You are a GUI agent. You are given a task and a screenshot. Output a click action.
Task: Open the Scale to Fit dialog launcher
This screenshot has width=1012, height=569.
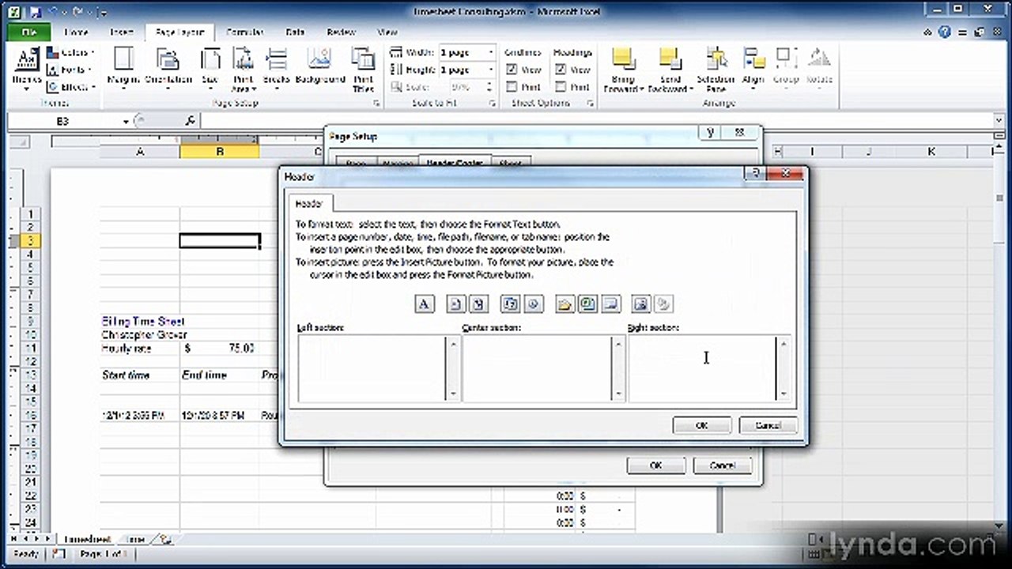point(491,104)
